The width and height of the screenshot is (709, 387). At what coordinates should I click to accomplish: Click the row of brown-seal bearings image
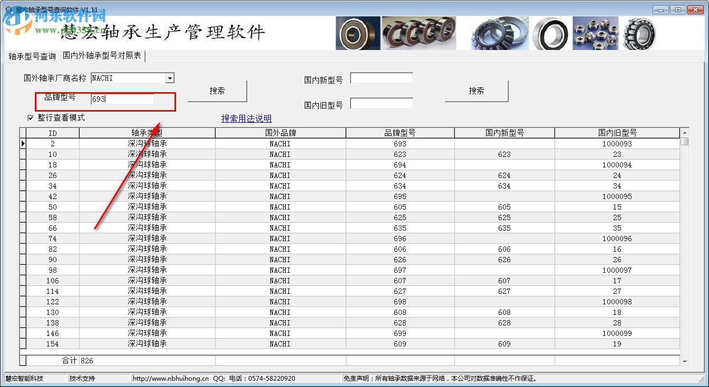pyautogui.click(x=419, y=33)
